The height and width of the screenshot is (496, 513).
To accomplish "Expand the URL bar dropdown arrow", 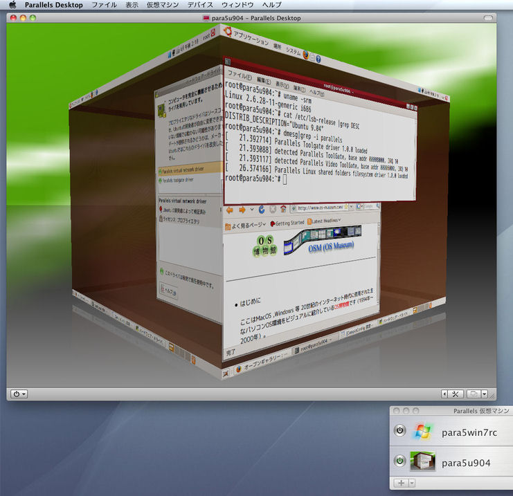I will tap(351, 207).
